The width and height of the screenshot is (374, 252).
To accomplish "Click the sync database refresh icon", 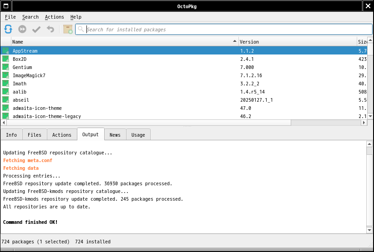I will pyautogui.click(x=8, y=30).
